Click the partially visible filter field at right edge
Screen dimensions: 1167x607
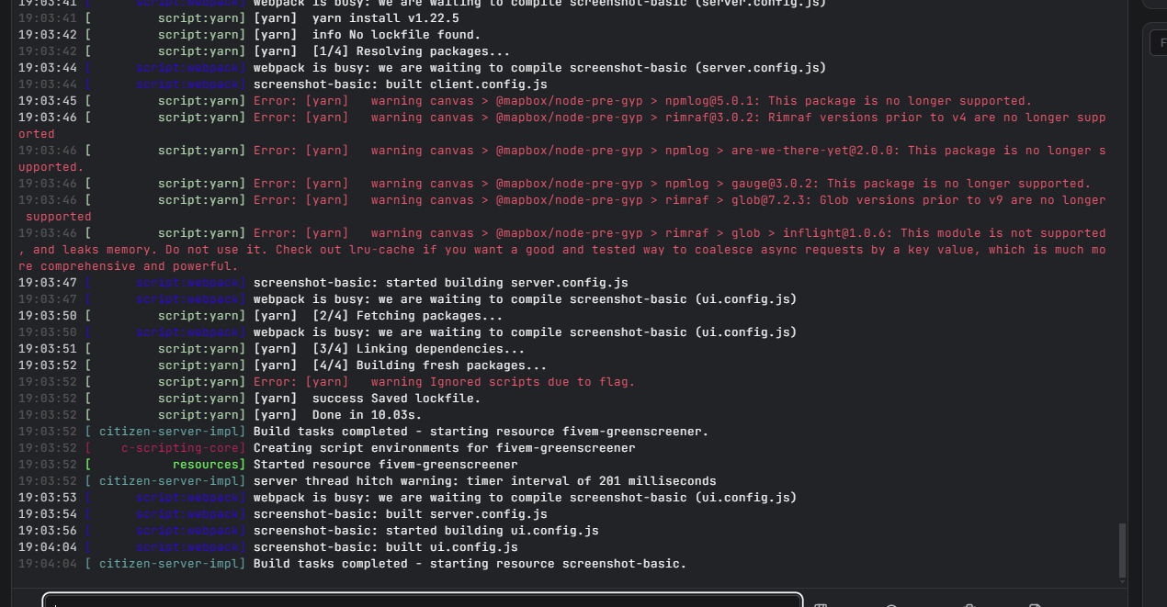1158,41
